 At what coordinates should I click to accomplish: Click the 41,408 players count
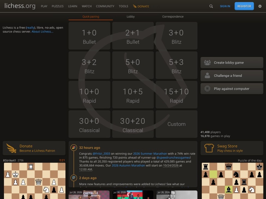(x=210, y=132)
